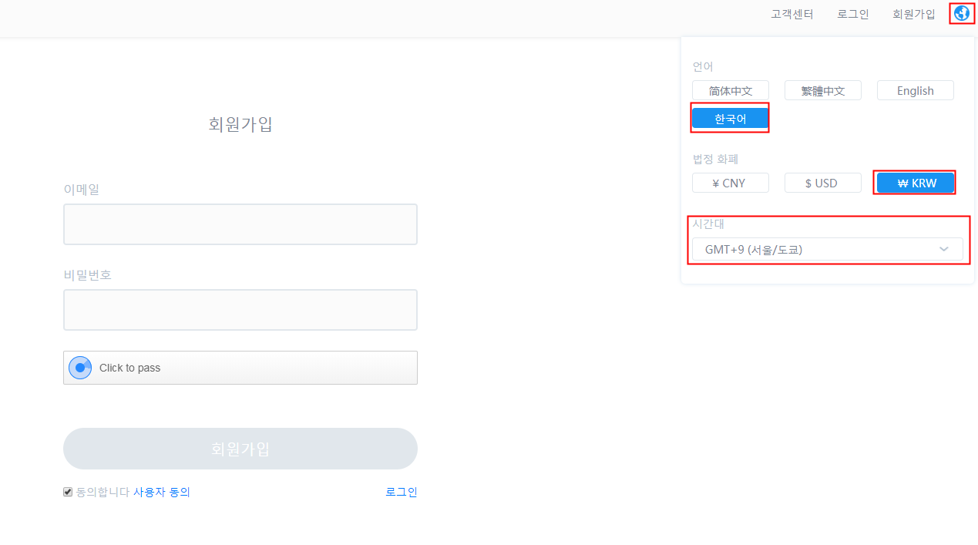Click the 사용자 동의 link
The image size is (978, 545).
[x=162, y=492]
